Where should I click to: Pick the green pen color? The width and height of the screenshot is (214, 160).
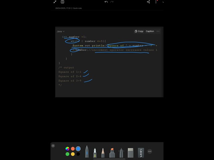(67, 154)
